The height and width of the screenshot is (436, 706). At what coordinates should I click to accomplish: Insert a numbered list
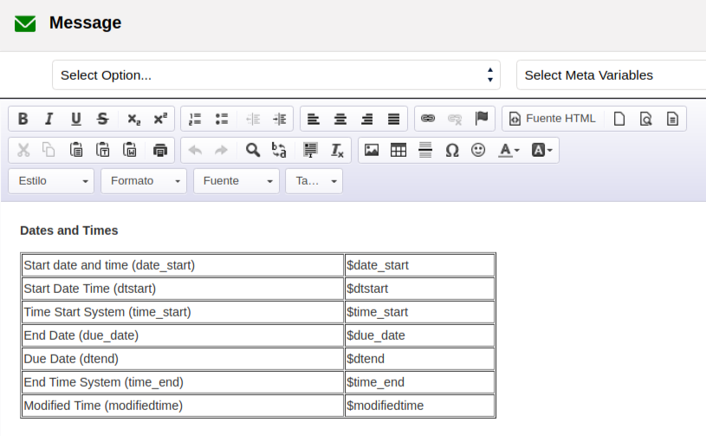pyautogui.click(x=195, y=119)
